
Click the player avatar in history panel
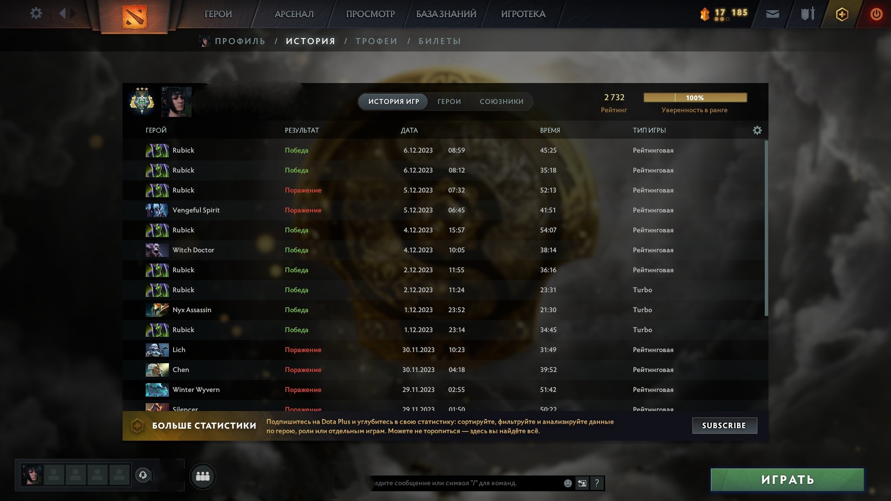click(x=176, y=102)
